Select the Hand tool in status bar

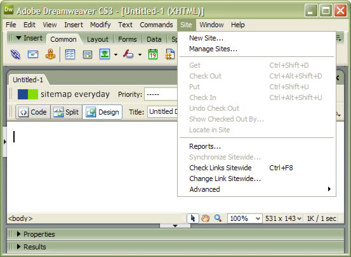point(205,218)
